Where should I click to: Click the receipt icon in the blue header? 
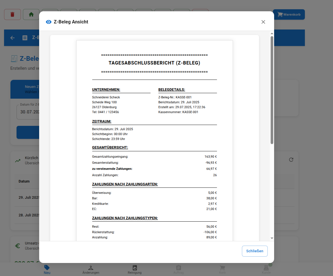click(24, 38)
